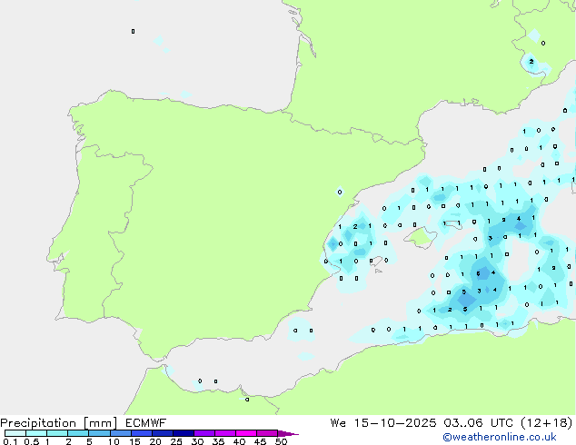Click the legend label "0.5"
This screenshot has height=445, width=576.
coord(31,441)
